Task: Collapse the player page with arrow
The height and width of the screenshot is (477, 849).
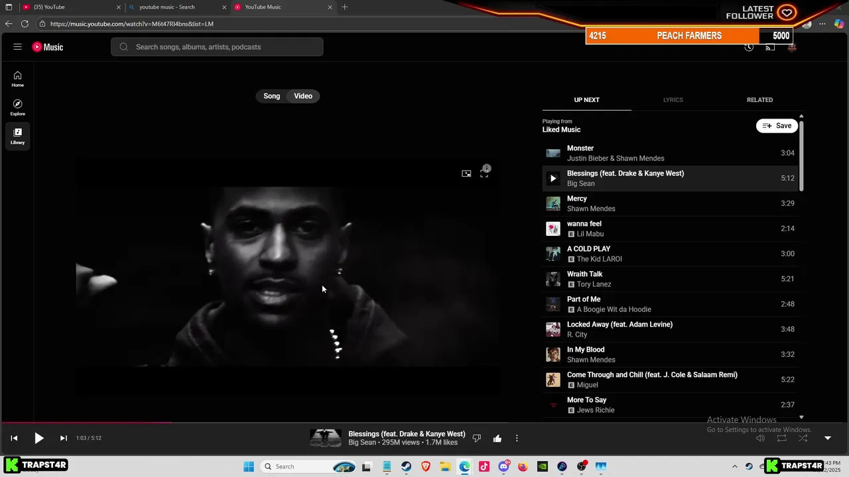Action: [827, 438]
